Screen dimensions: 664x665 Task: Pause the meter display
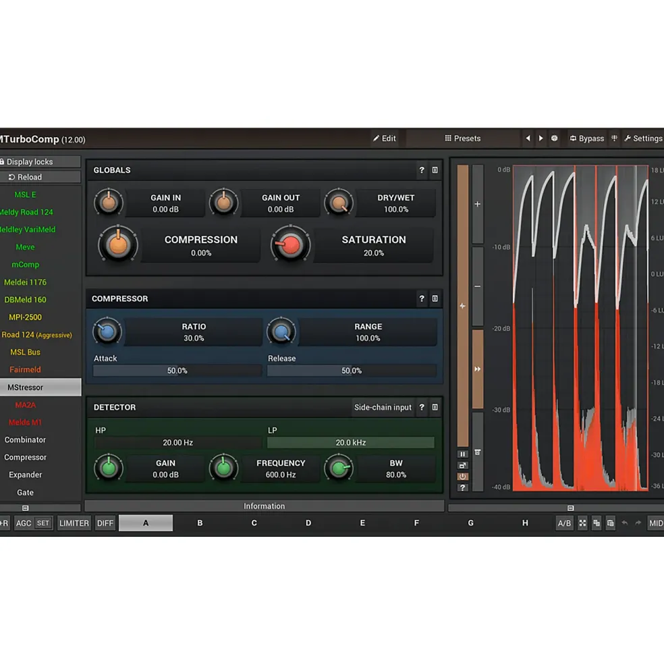pos(463,454)
